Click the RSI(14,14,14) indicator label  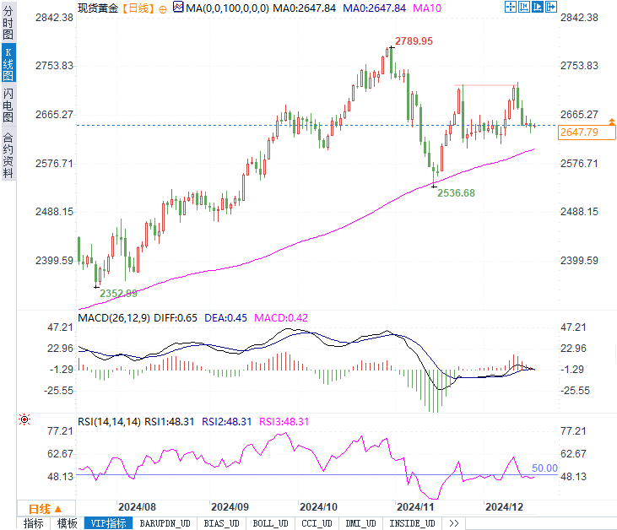pyautogui.click(x=109, y=422)
